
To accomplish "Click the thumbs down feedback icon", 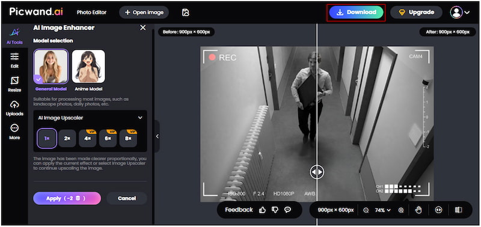I will tap(275, 210).
